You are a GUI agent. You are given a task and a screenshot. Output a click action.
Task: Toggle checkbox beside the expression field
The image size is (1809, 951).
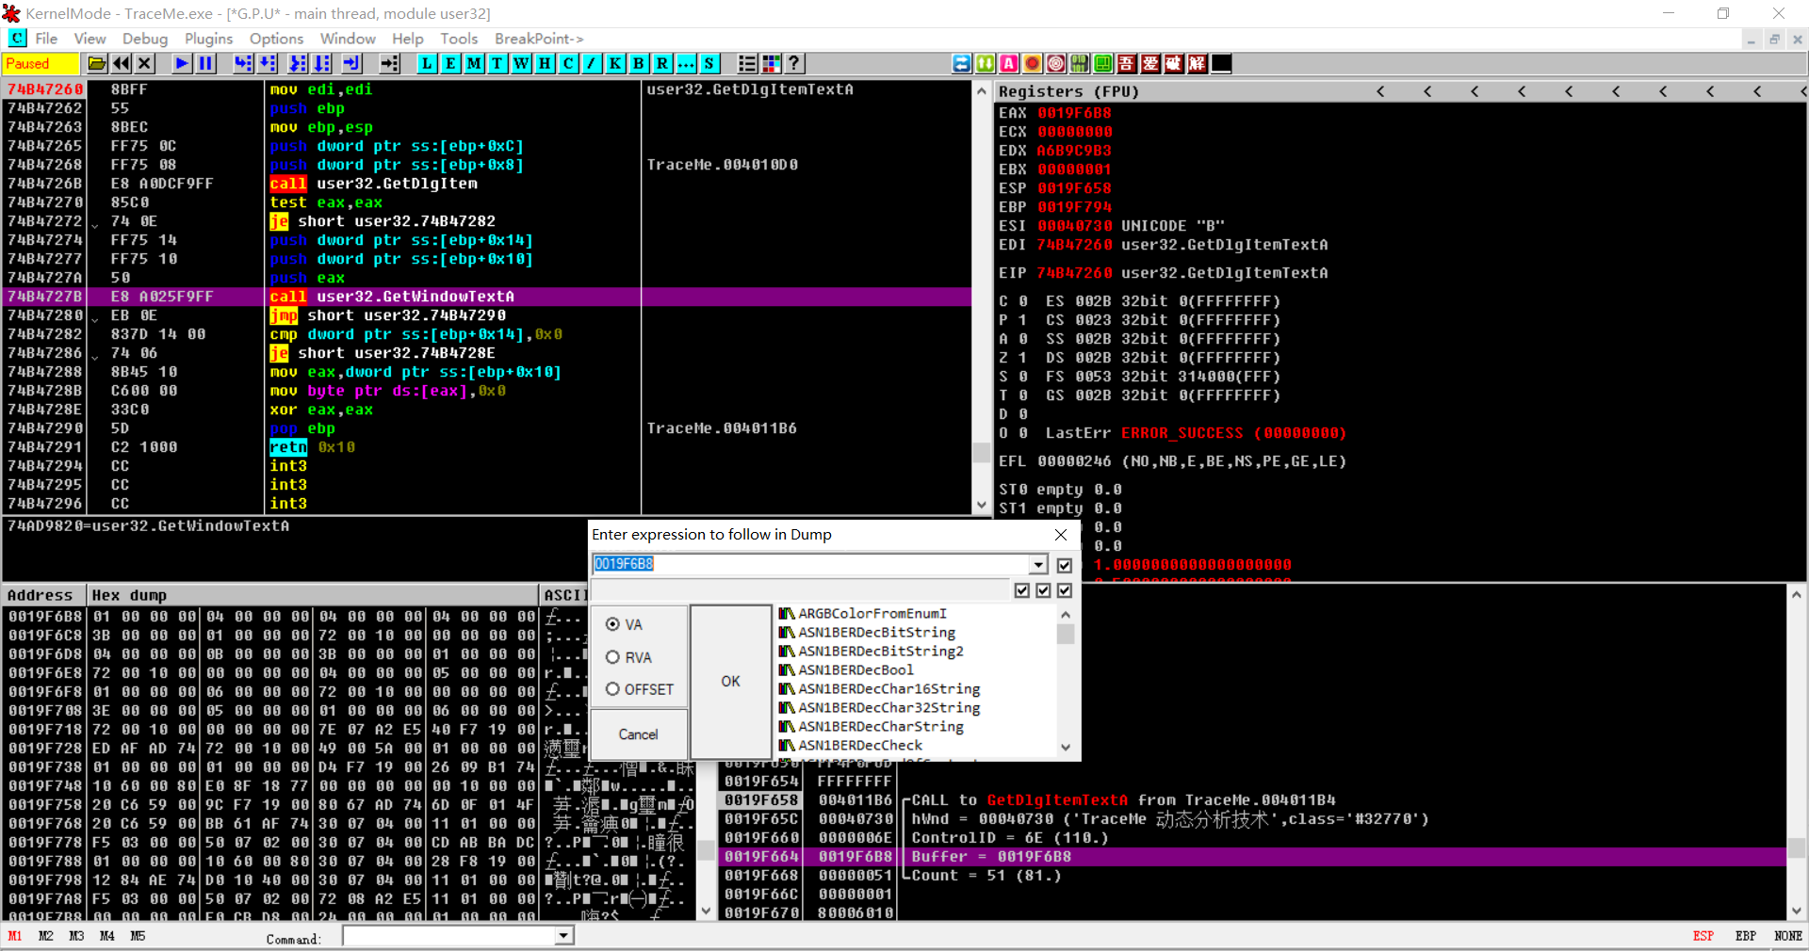point(1065,565)
